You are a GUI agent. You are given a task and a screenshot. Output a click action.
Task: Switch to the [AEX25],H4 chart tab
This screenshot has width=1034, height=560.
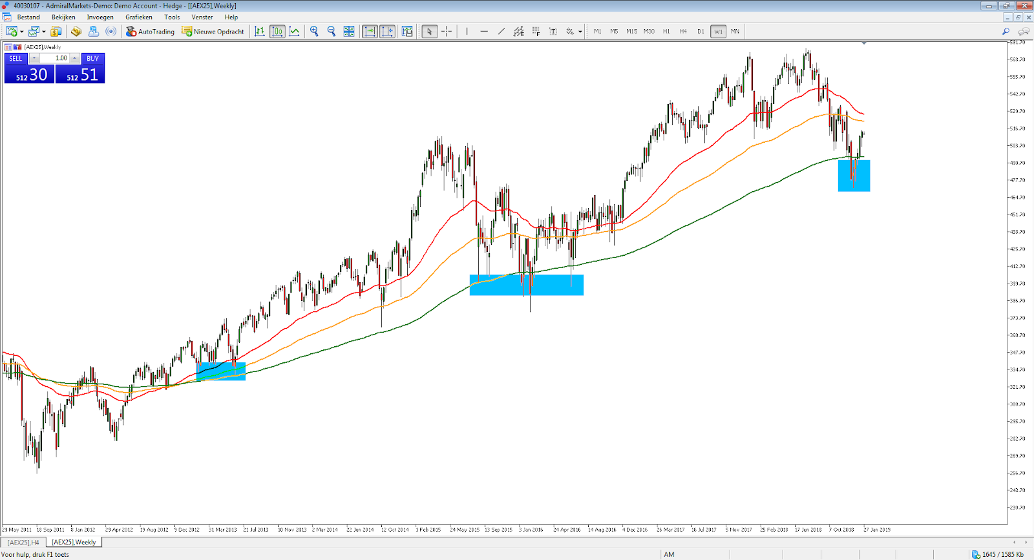23,543
